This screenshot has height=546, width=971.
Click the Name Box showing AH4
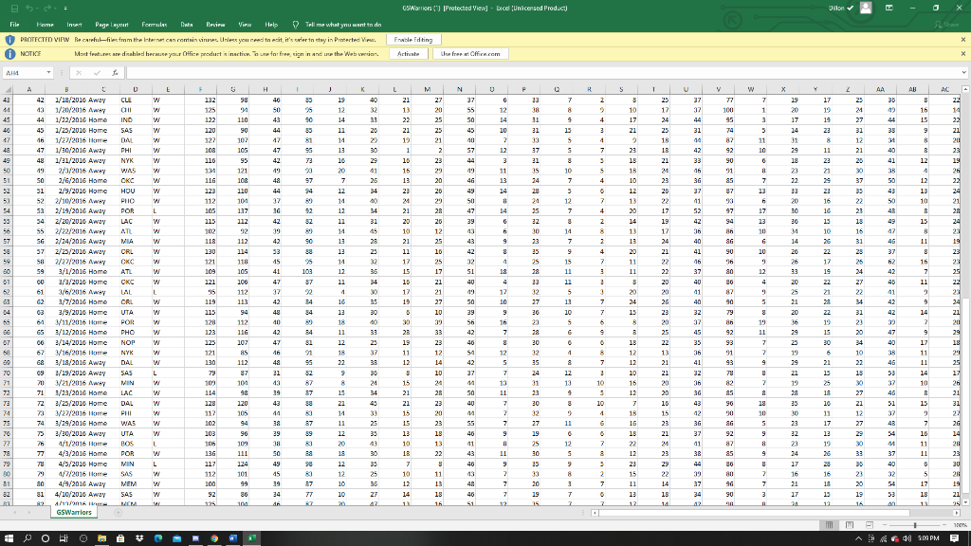(24, 73)
